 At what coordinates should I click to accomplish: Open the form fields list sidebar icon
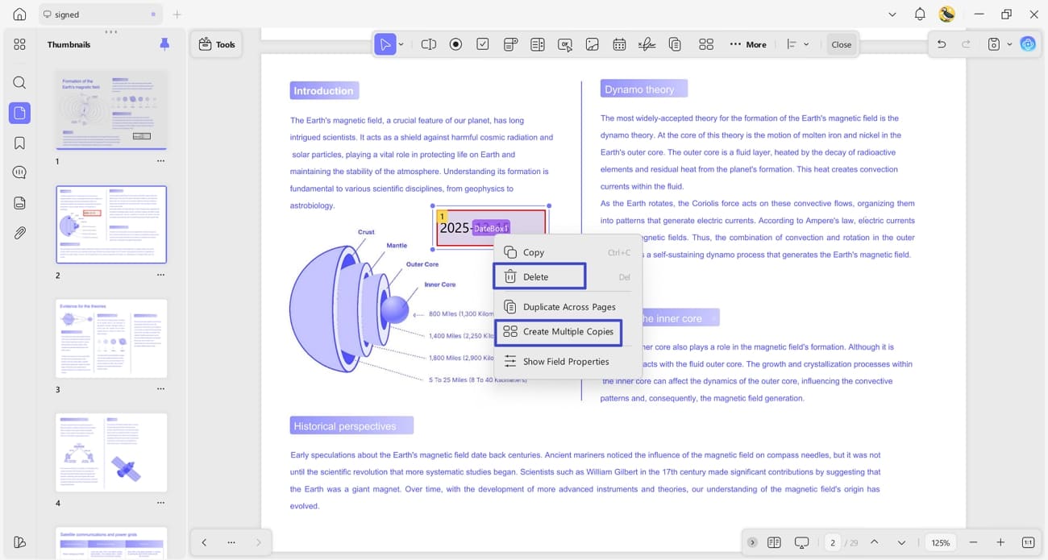[19, 203]
